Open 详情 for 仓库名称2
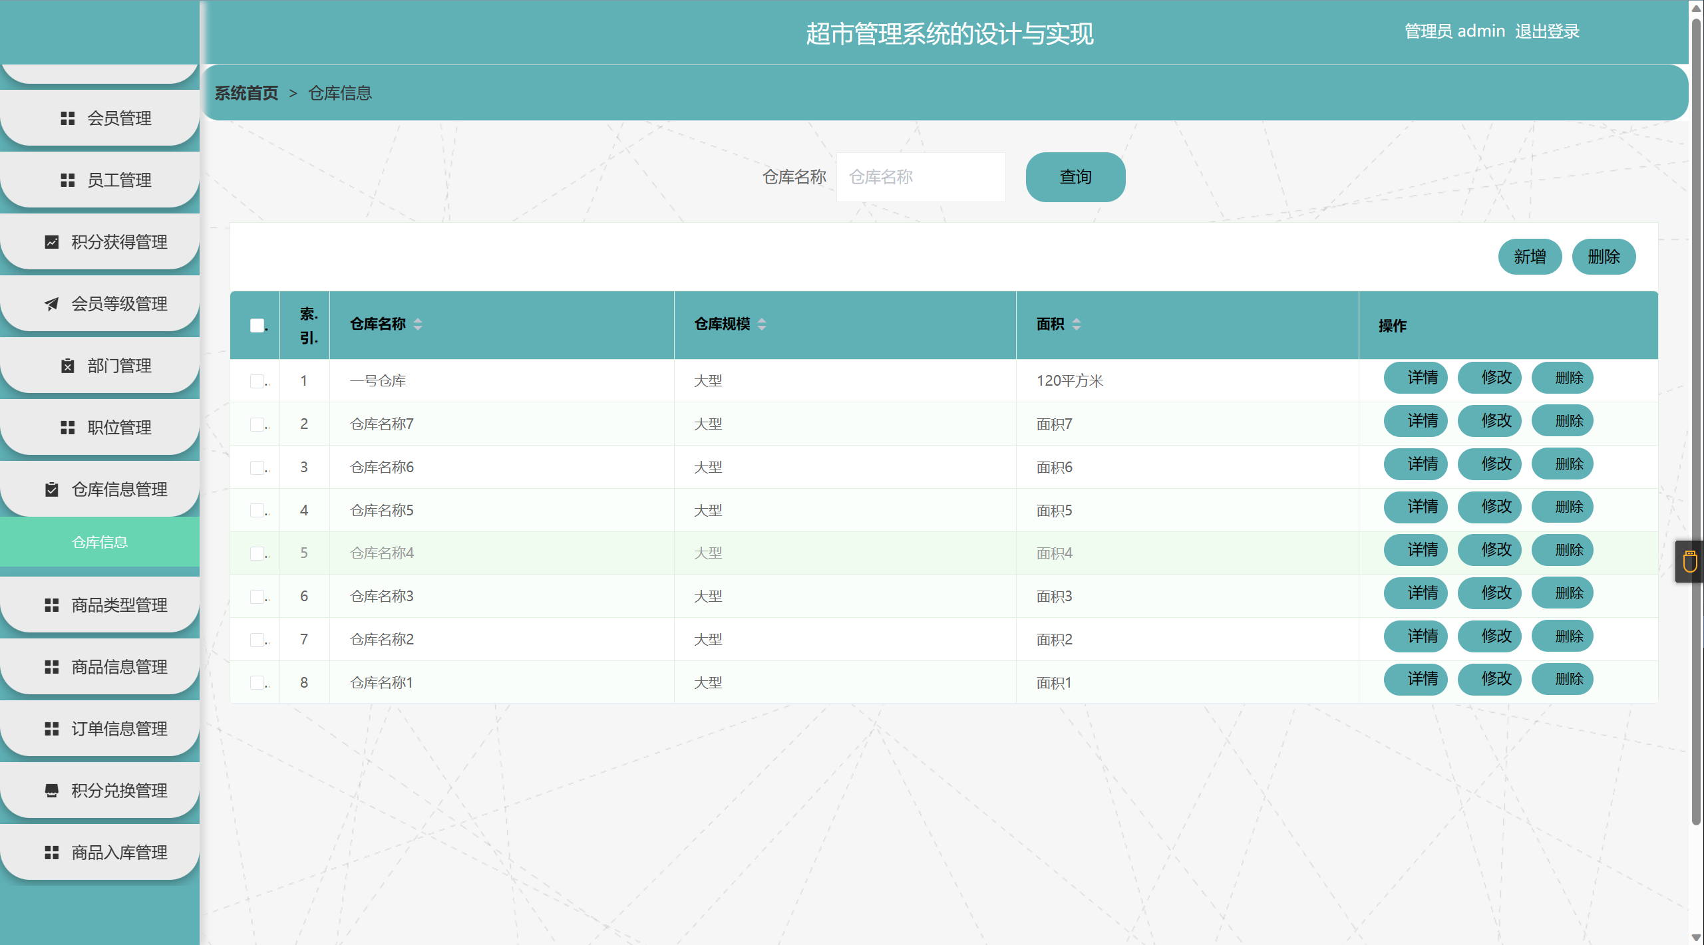 tap(1415, 636)
